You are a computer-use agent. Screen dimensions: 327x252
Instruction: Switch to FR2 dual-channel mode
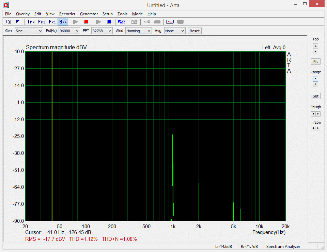point(42,22)
